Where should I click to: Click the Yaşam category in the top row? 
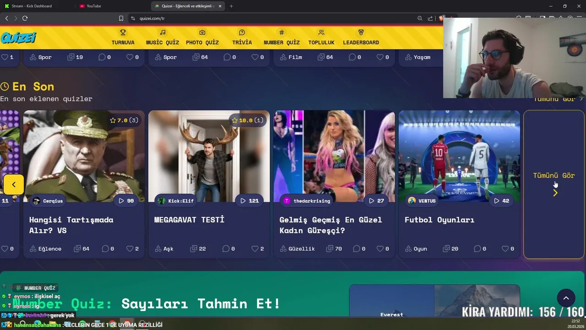coord(417,57)
